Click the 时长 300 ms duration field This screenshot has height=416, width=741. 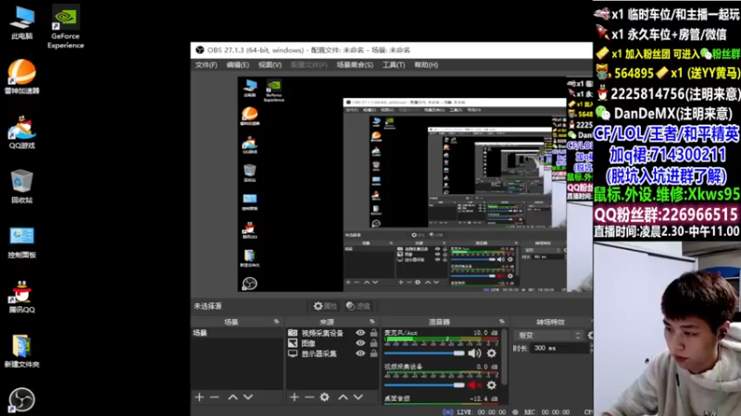559,349
